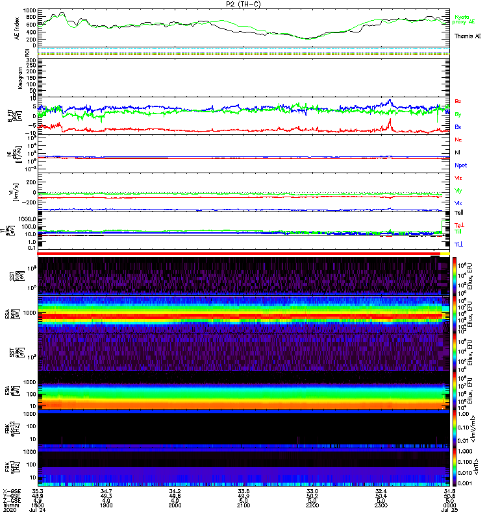Click the black Te parallel legend label
Image resolution: width=487 pixels, height=519 pixels.
(x=459, y=213)
